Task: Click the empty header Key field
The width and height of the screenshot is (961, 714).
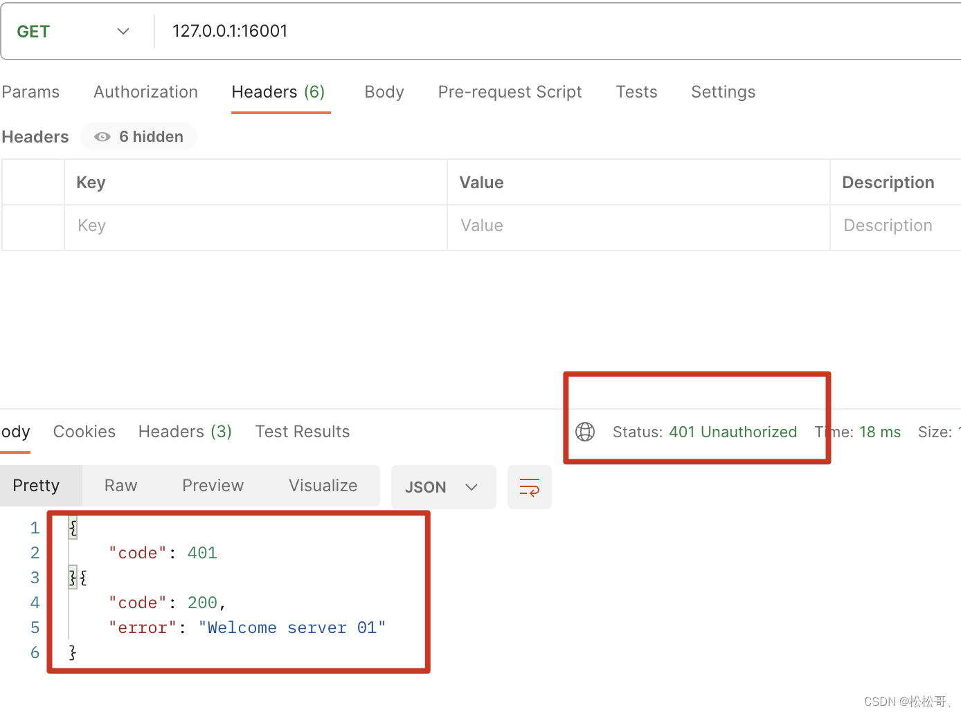Action: tap(255, 226)
